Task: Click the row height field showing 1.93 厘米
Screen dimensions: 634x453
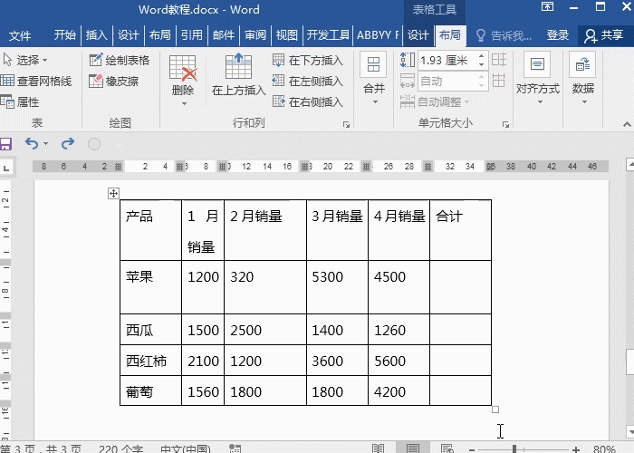Action: [x=447, y=61]
